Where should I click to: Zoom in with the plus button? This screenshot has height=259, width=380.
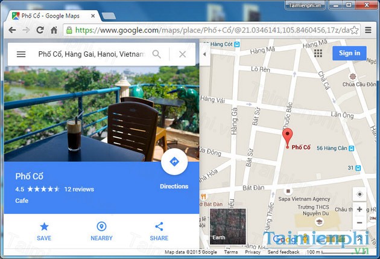click(x=359, y=209)
